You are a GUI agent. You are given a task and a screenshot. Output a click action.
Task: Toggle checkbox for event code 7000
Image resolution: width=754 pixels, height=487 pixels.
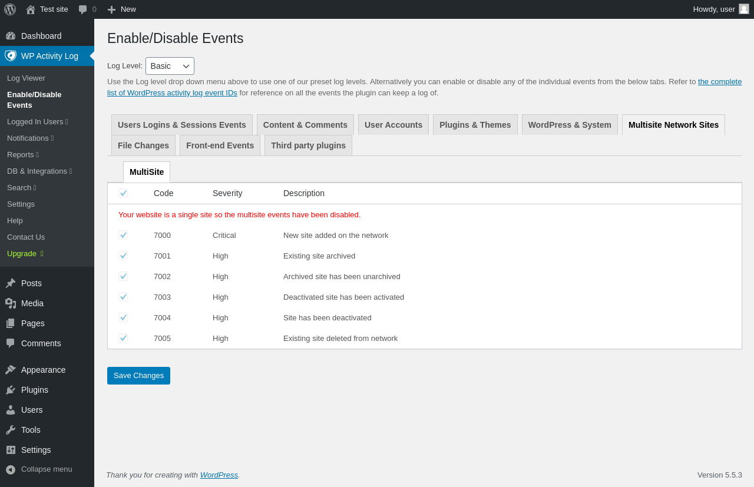pyautogui.click(x=123, y=235)
